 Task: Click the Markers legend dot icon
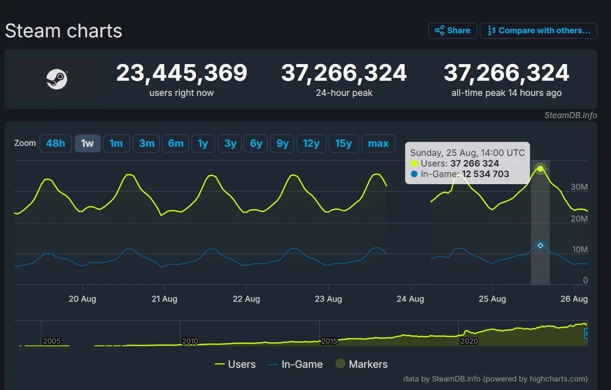pyautogui.click(x=340, y=364)
